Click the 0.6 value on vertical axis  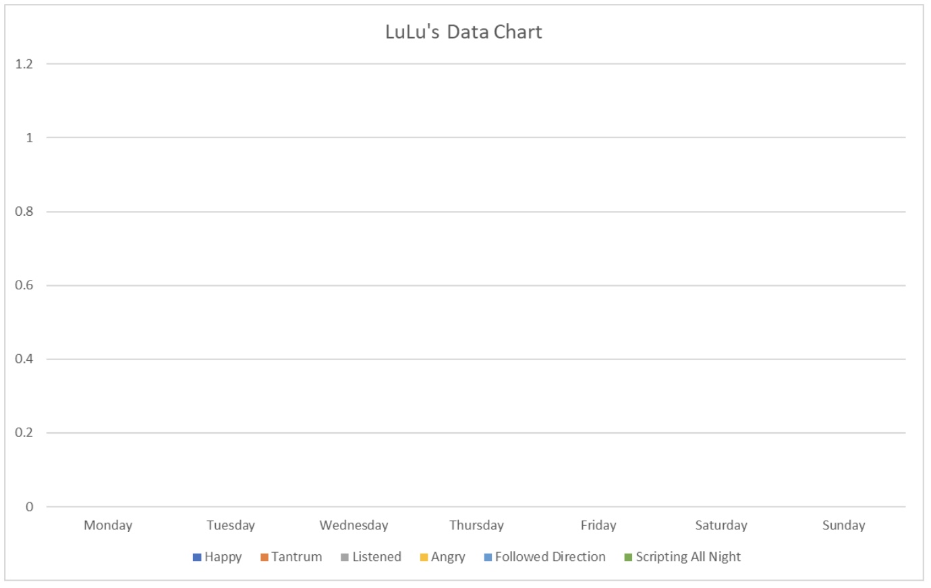point(24,285)
